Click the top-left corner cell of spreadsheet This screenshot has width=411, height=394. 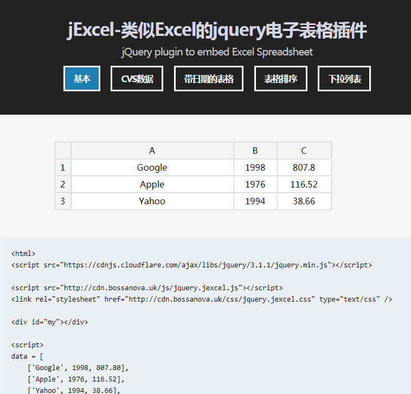click(63, 151)
